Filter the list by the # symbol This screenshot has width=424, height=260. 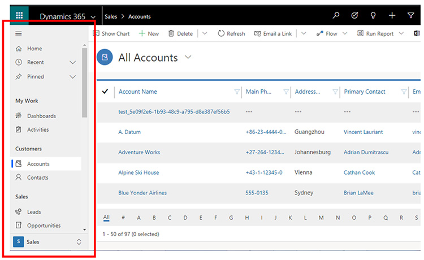(x=123, y=218)
